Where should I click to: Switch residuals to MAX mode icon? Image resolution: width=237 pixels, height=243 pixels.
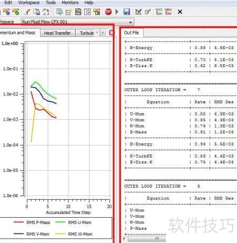pyautogui.click(x=168, y=12)
